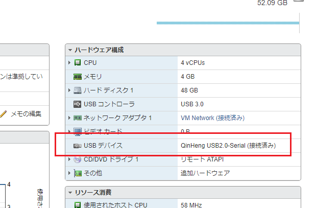This screenshot has height=208, width=316.
Task: Click the ネットワーク アダプタ 1 icon
Action: coord(78,118)
